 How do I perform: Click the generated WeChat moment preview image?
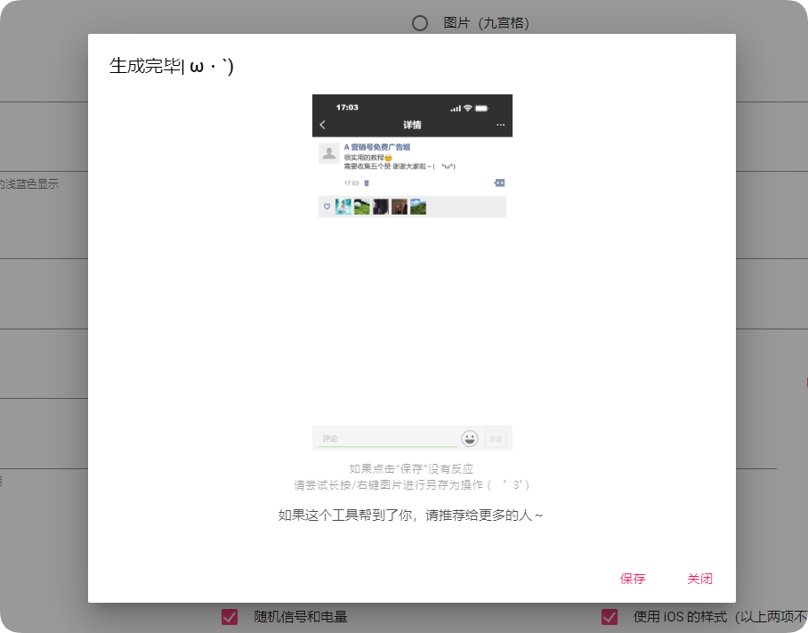412,272
